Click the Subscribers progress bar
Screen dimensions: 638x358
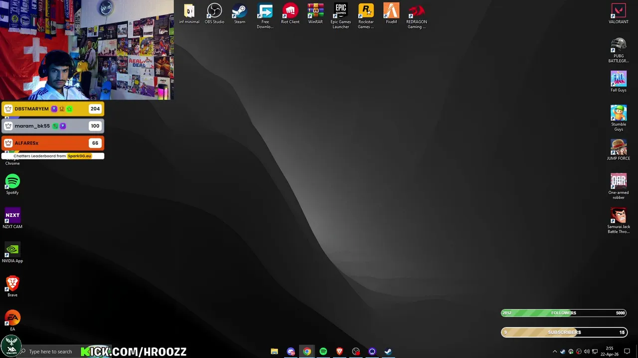tap(564, 332)
